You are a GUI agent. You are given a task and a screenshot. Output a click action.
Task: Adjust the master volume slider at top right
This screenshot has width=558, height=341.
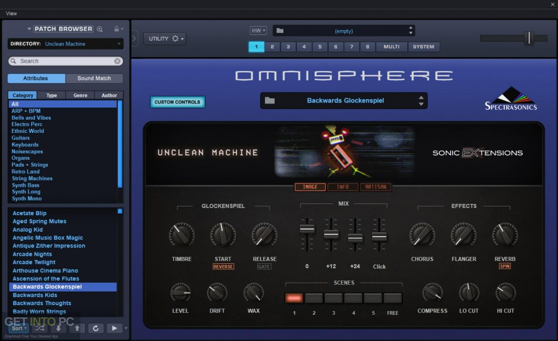tap(529, 38)
